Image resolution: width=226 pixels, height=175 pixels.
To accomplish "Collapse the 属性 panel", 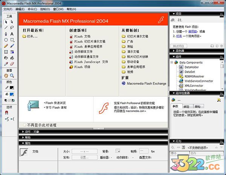I will coord(21,143).
